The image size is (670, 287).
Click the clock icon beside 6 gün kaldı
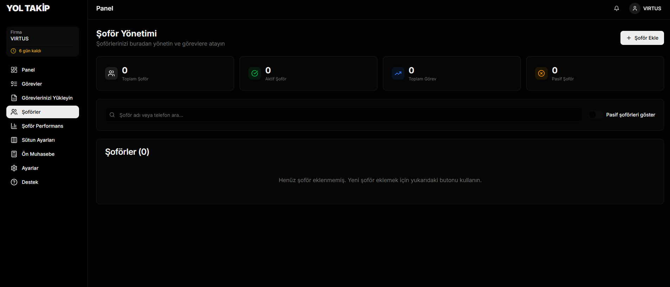13,51
